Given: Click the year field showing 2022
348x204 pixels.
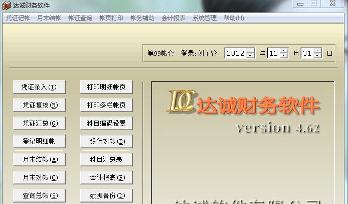Looking at the screenshot, I should 236,53.
